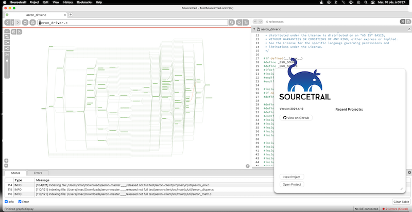Collapse the graph trail controls chevron
Image resolution: width=412 pixels, height=212 pixels.
click(7, 31)
